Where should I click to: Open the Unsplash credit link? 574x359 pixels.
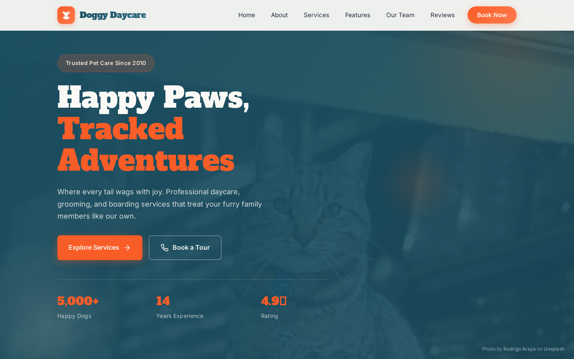(554, 349)
